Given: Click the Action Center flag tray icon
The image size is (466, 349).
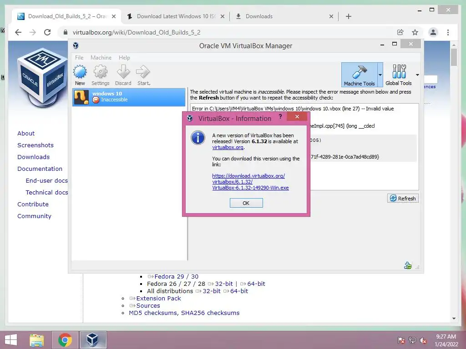Looking at the screenshot, I should (401, 340).
